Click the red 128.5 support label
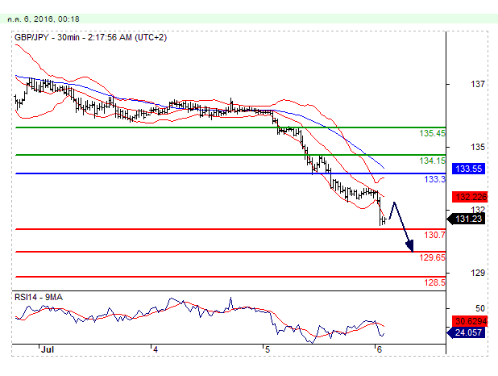 click(x=435, y=282)
